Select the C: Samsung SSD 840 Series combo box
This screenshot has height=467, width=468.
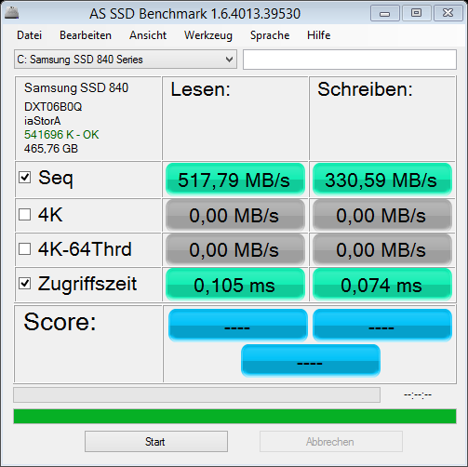click(126, 60)
